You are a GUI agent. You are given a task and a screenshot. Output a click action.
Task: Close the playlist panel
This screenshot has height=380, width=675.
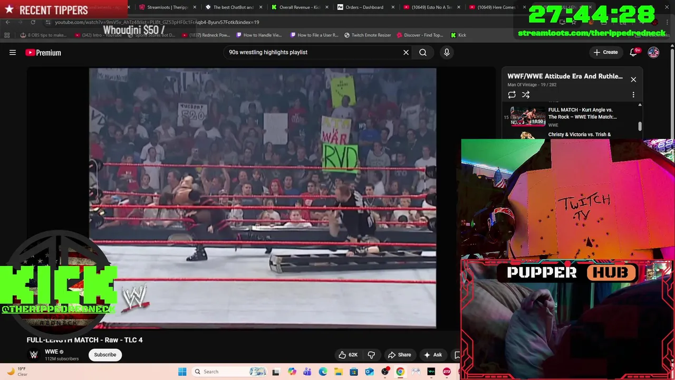pyautogui.click(x=633, y=79)
